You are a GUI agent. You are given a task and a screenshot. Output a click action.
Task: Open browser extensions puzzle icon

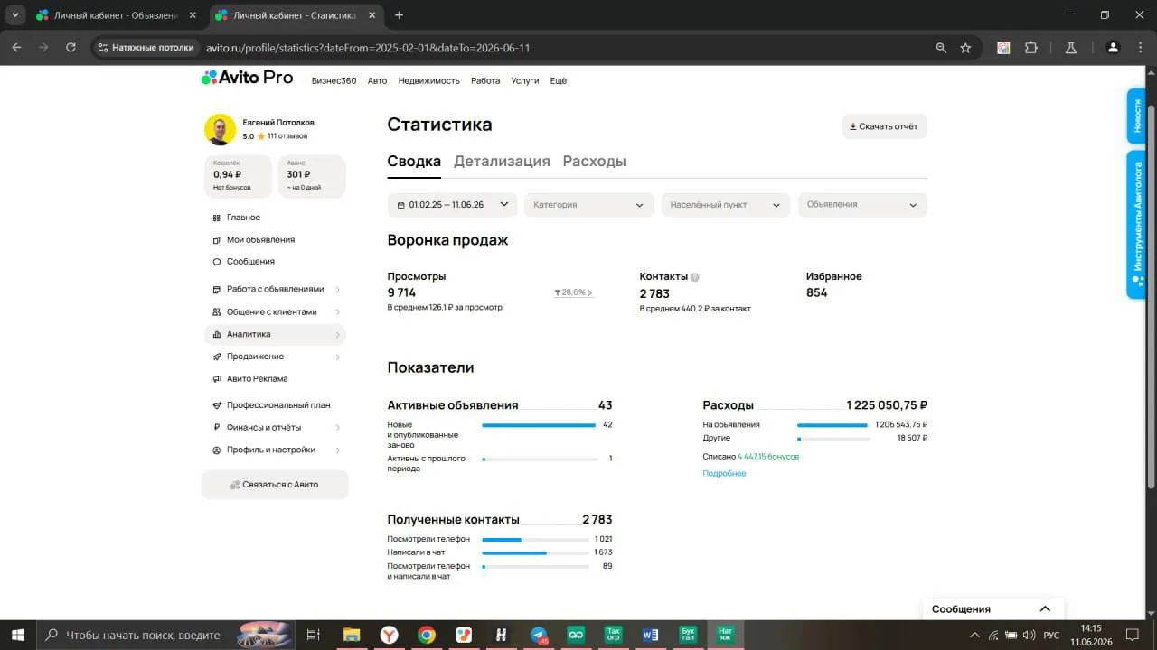(x=1030, y=48)
